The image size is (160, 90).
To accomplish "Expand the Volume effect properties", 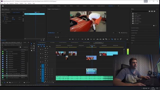I will pos(2,16).
